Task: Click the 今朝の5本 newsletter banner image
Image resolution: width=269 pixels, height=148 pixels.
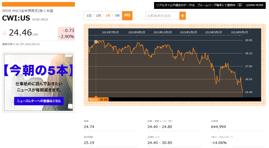Action: pos(38,82)
